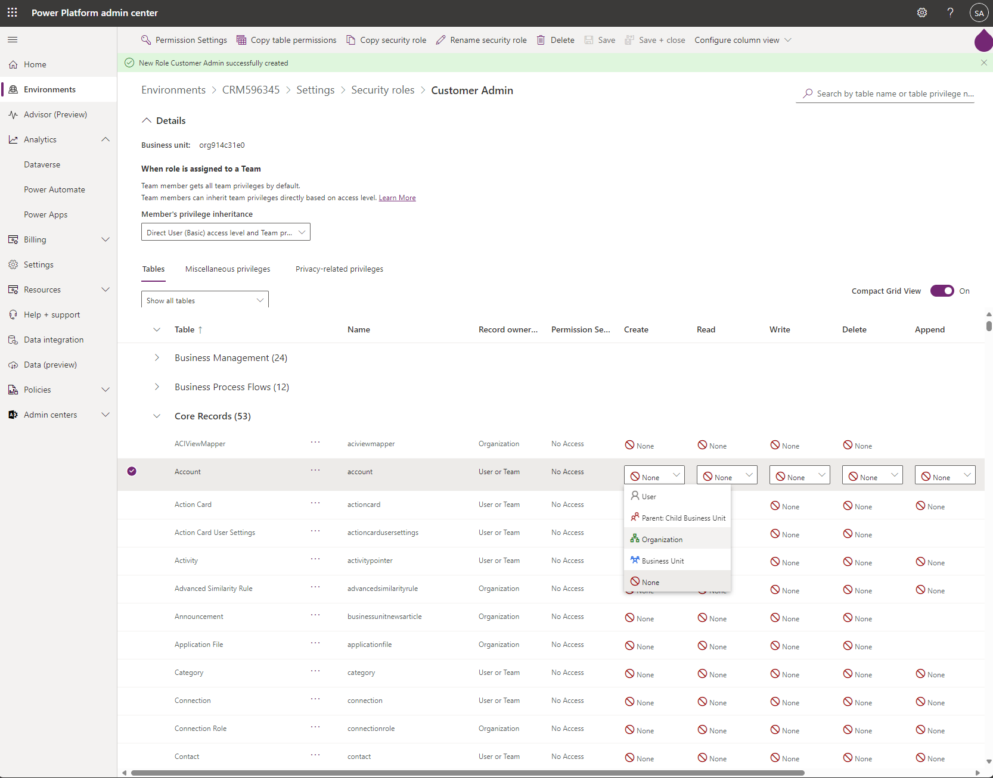Sort by the Table column header
Image resolution: width=993 pixels, height=778 pixels.
[188, 329]
